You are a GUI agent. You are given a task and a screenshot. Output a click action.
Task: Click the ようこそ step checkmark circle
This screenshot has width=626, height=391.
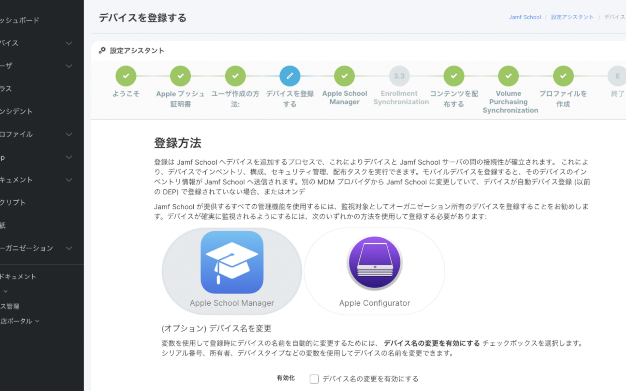(126, 76)
